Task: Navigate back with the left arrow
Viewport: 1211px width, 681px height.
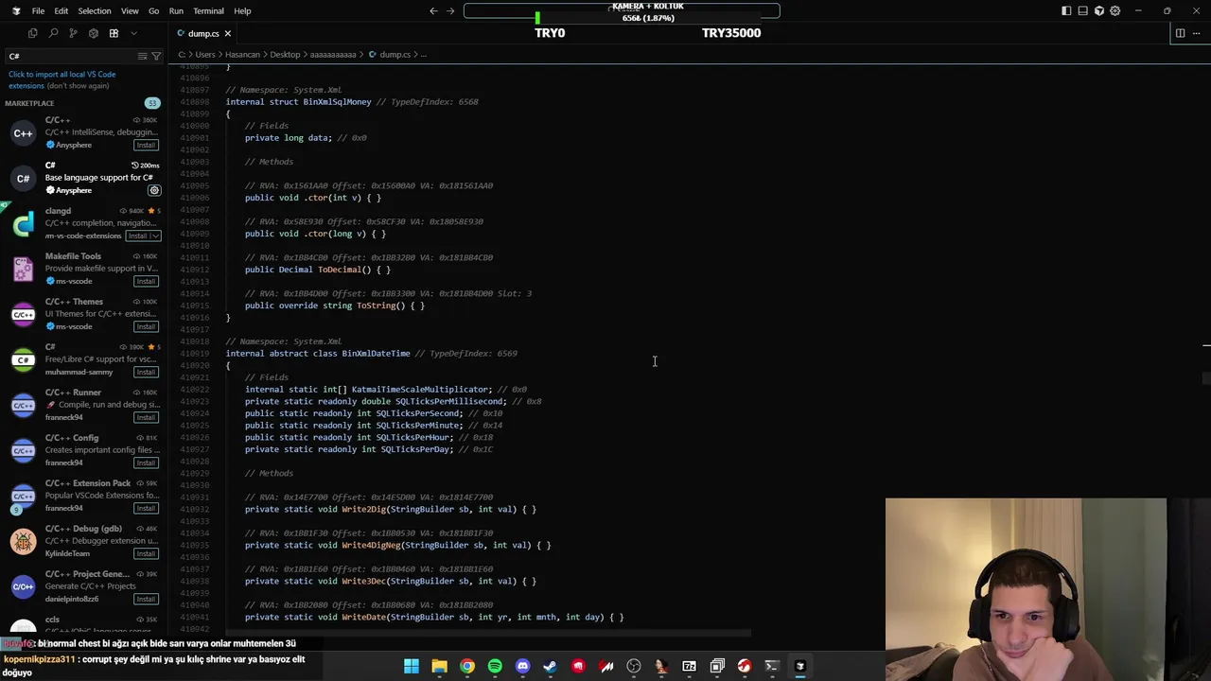Action: (x=433, y=10)
